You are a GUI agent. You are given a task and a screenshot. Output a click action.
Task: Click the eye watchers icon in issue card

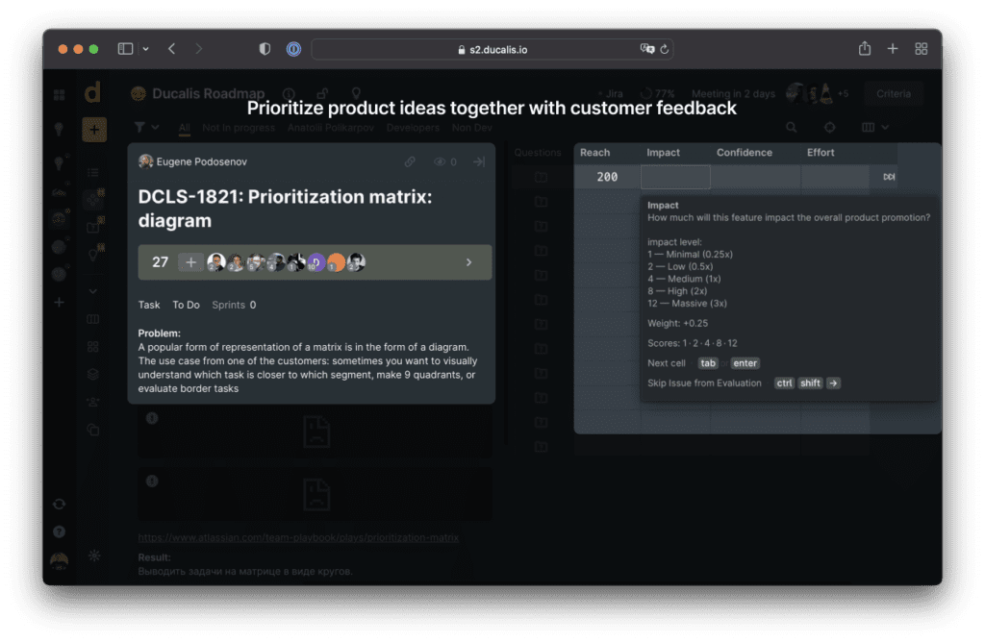tap(441, 162)
